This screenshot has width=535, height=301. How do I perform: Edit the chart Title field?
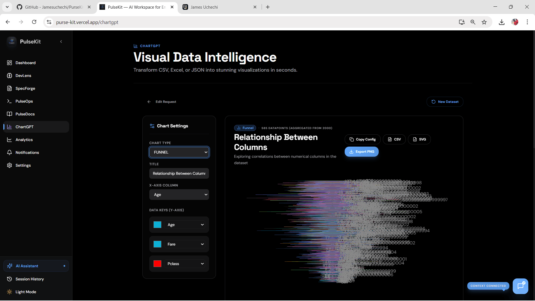[x=179, y=173]
